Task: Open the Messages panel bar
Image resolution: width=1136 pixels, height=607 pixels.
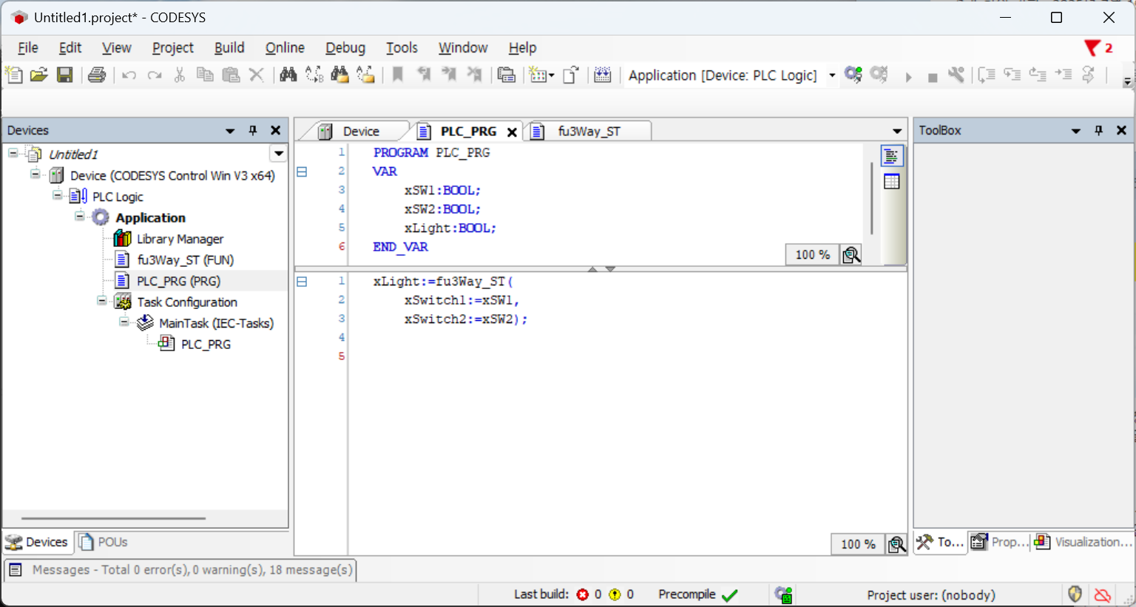Action: click(181, 570)
